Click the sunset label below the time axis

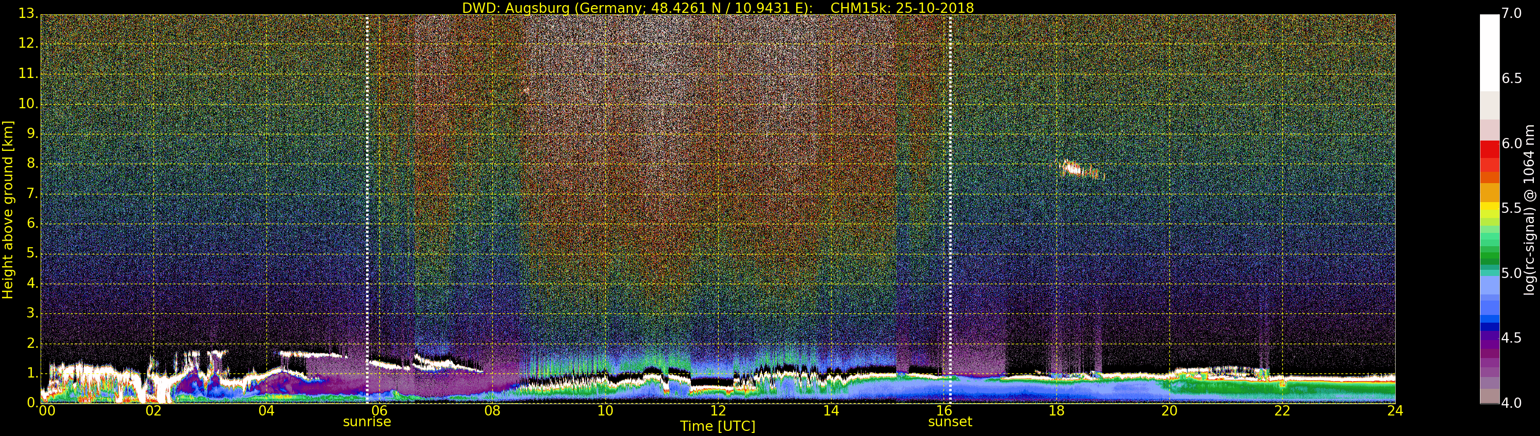tap(949, 422)
